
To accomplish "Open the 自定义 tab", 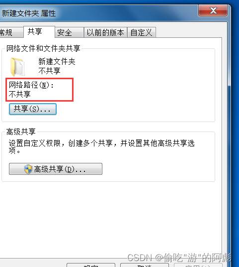I will pyautogui.click(x=141, y=32).
